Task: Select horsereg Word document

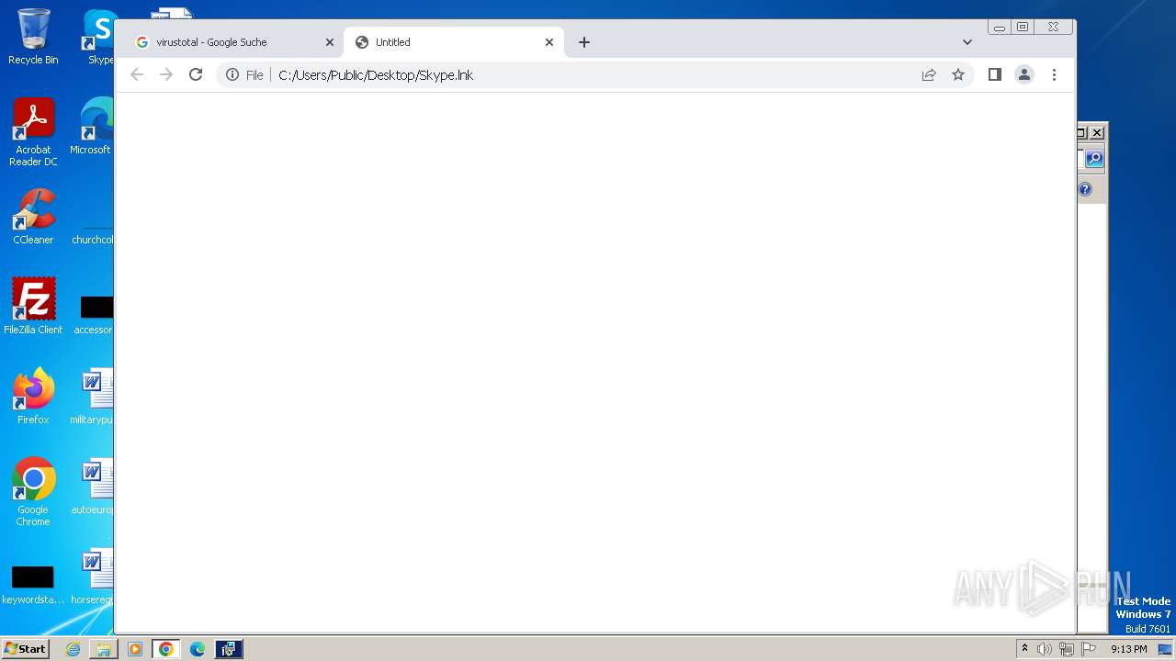Action: point(92,577)
